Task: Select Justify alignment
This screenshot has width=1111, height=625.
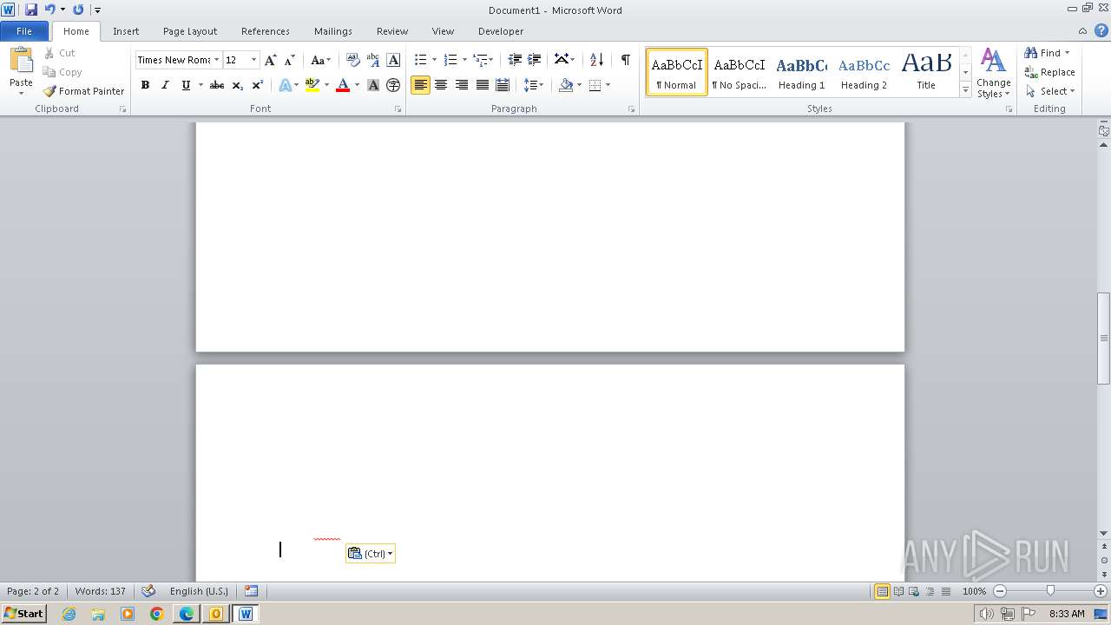Action: tap(482, 85)
